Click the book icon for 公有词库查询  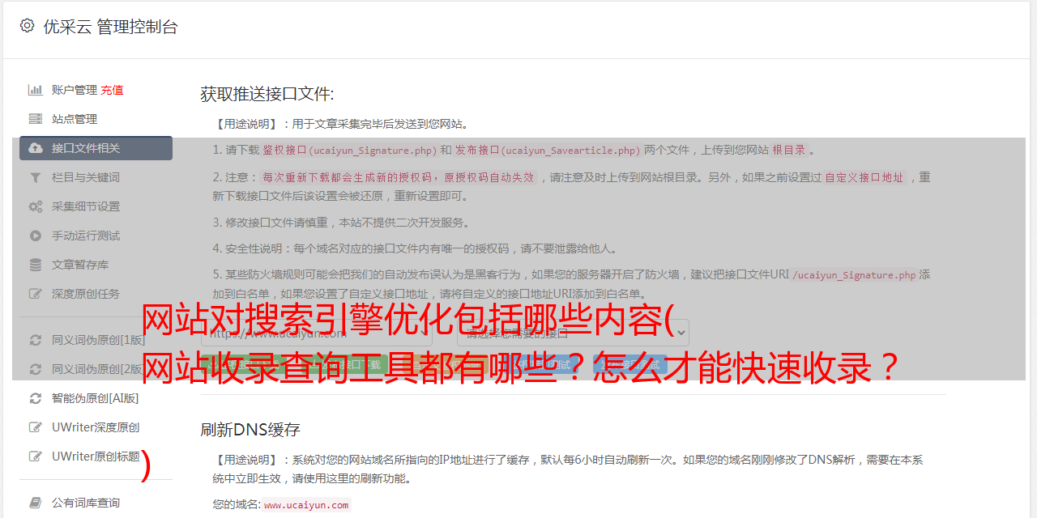point(36,503)
